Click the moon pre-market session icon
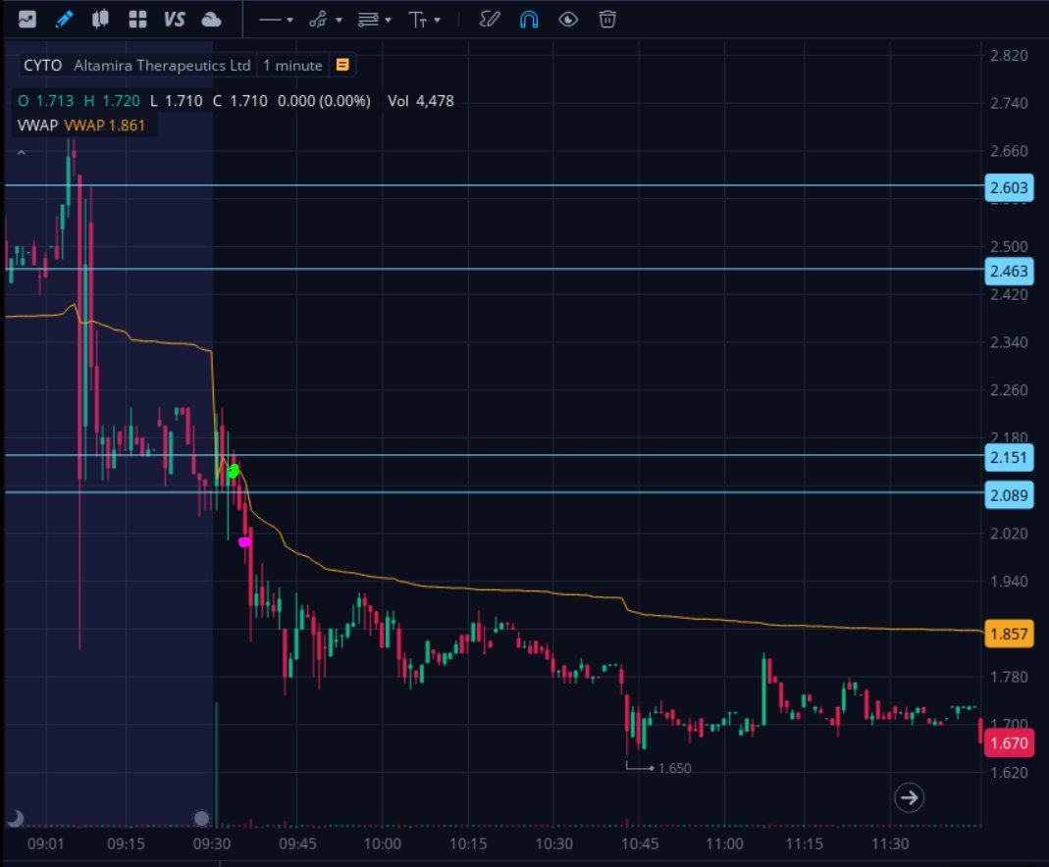The width and height of the screenshot is (1049, 867). point(16,818)
